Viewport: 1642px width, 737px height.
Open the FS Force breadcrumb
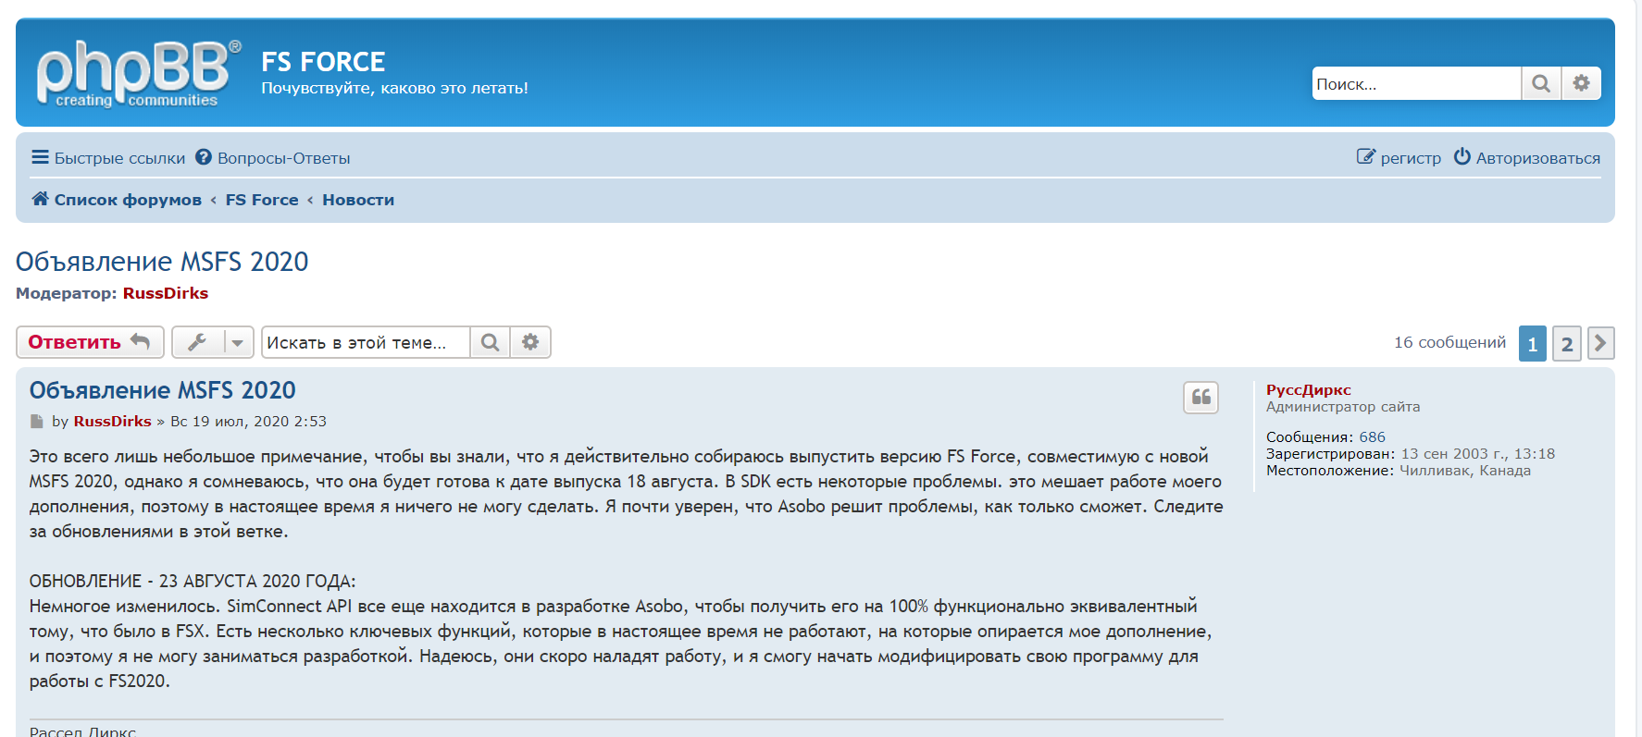(x=262, y=200)
